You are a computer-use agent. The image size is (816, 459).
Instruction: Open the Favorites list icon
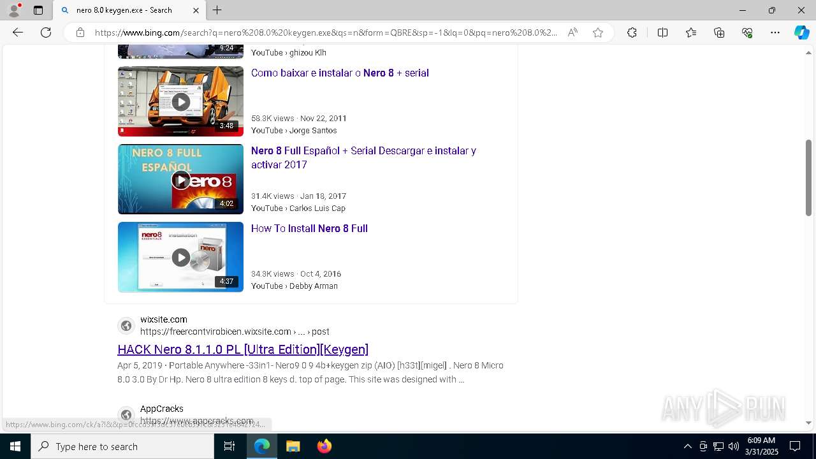(691, 33)
